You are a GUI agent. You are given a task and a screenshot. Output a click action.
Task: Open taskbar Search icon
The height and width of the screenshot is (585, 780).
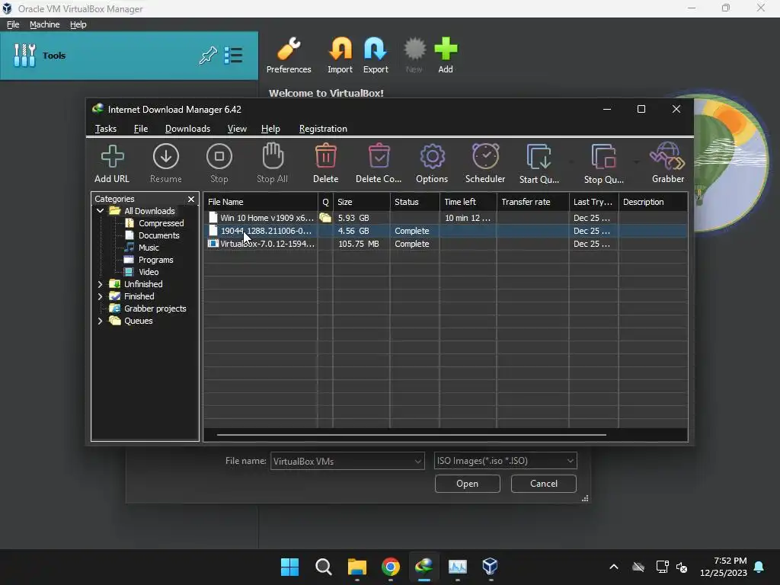pyautogui.click(x=323, y=567)
